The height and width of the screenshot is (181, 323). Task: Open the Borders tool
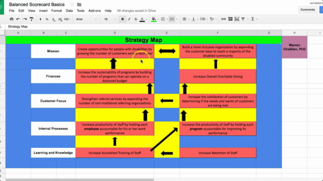[x=163, y=19]
